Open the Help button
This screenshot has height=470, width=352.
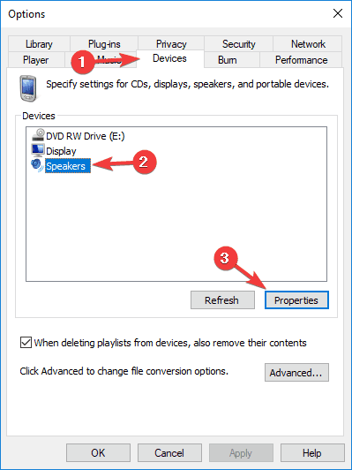(312, 452)
